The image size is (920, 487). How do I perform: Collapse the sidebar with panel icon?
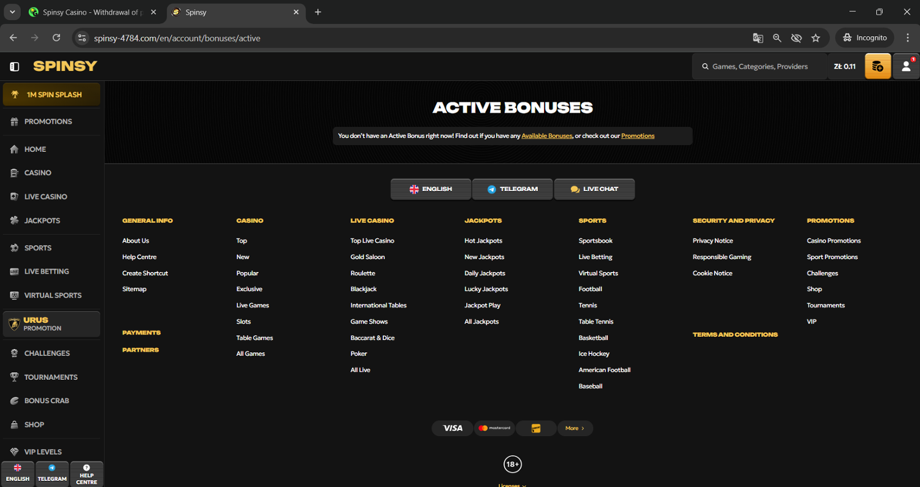[15, 66]
